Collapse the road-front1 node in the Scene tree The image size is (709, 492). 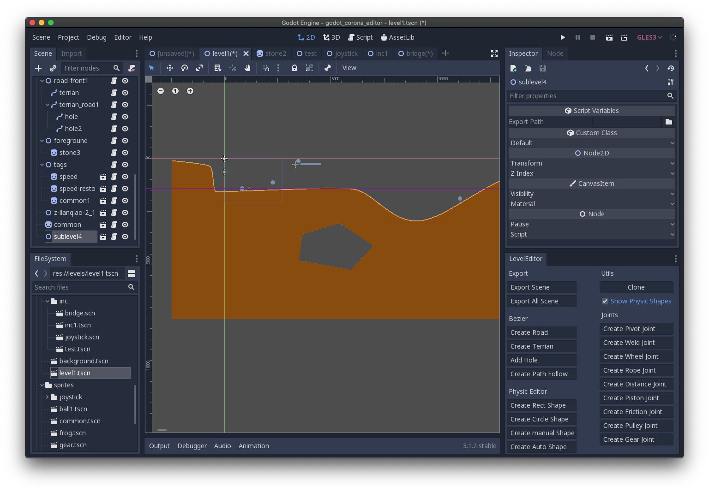pos(42,81)
